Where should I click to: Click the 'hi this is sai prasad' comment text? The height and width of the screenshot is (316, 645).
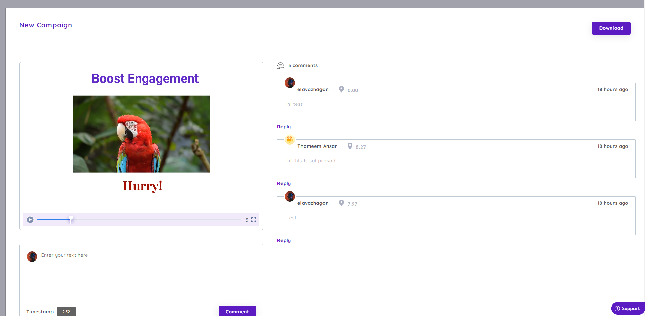(x=311, y=161)
